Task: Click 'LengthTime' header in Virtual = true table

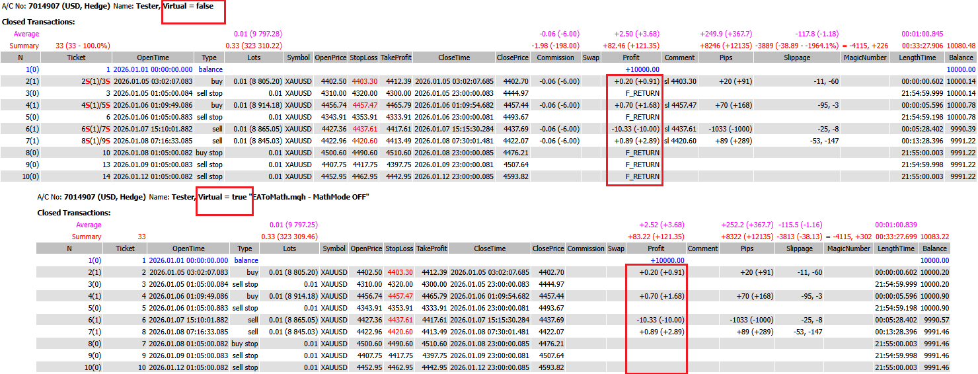Action: [896, 248]
